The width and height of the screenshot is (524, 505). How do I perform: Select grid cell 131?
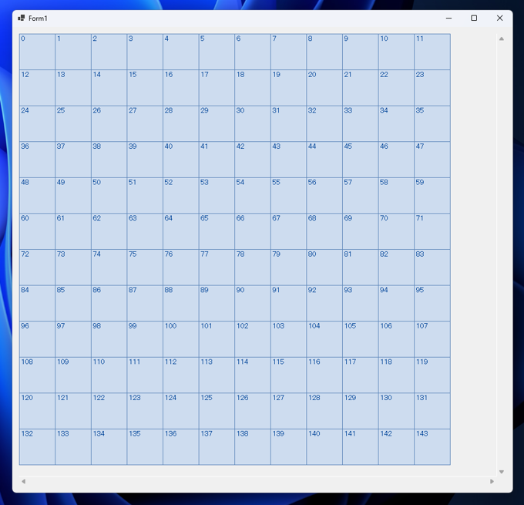pyautogui.click(x=432, y=411)
